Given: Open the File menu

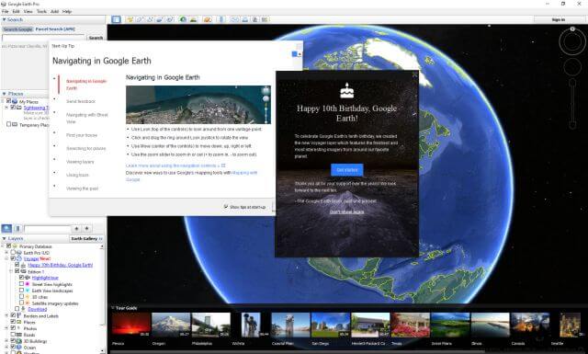Looking at the screenshot, I should (x=5, y=11).
